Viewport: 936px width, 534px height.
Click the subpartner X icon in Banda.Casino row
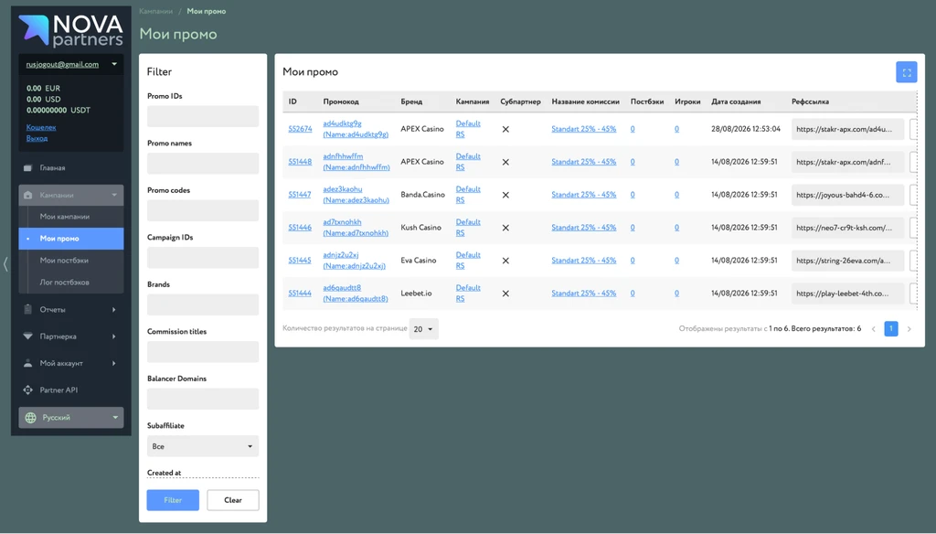tap(505, 195)
